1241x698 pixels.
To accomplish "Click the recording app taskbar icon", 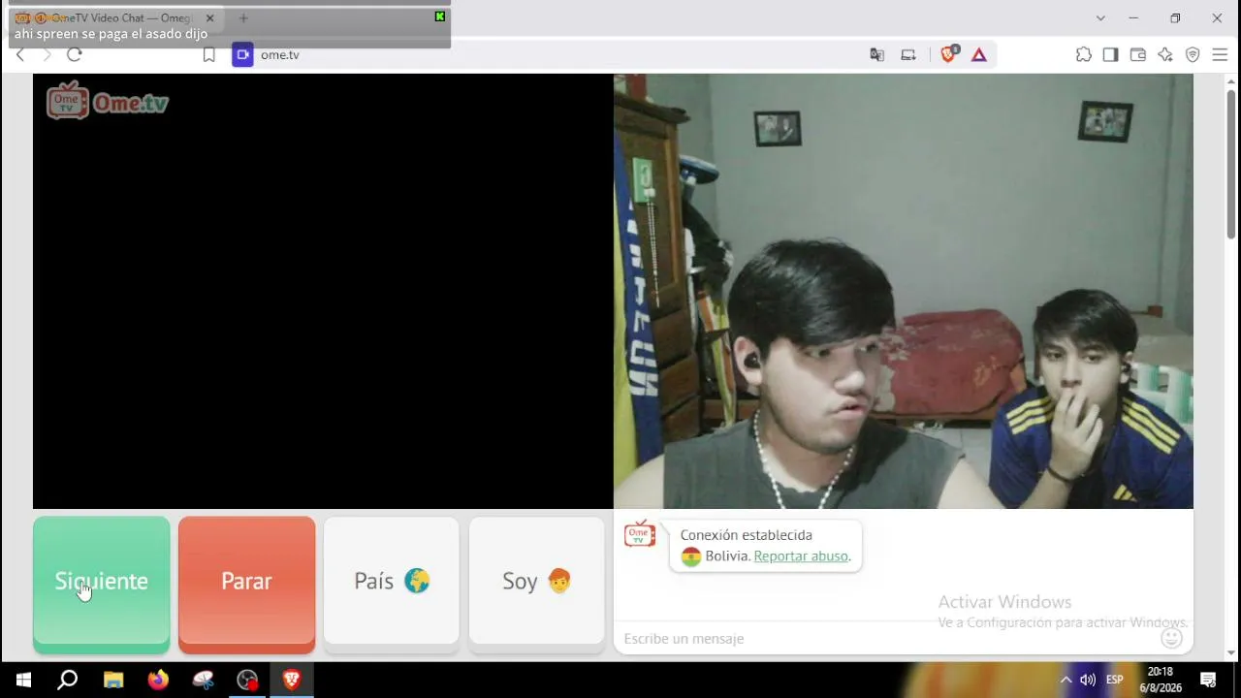I will tap(247, 680).
